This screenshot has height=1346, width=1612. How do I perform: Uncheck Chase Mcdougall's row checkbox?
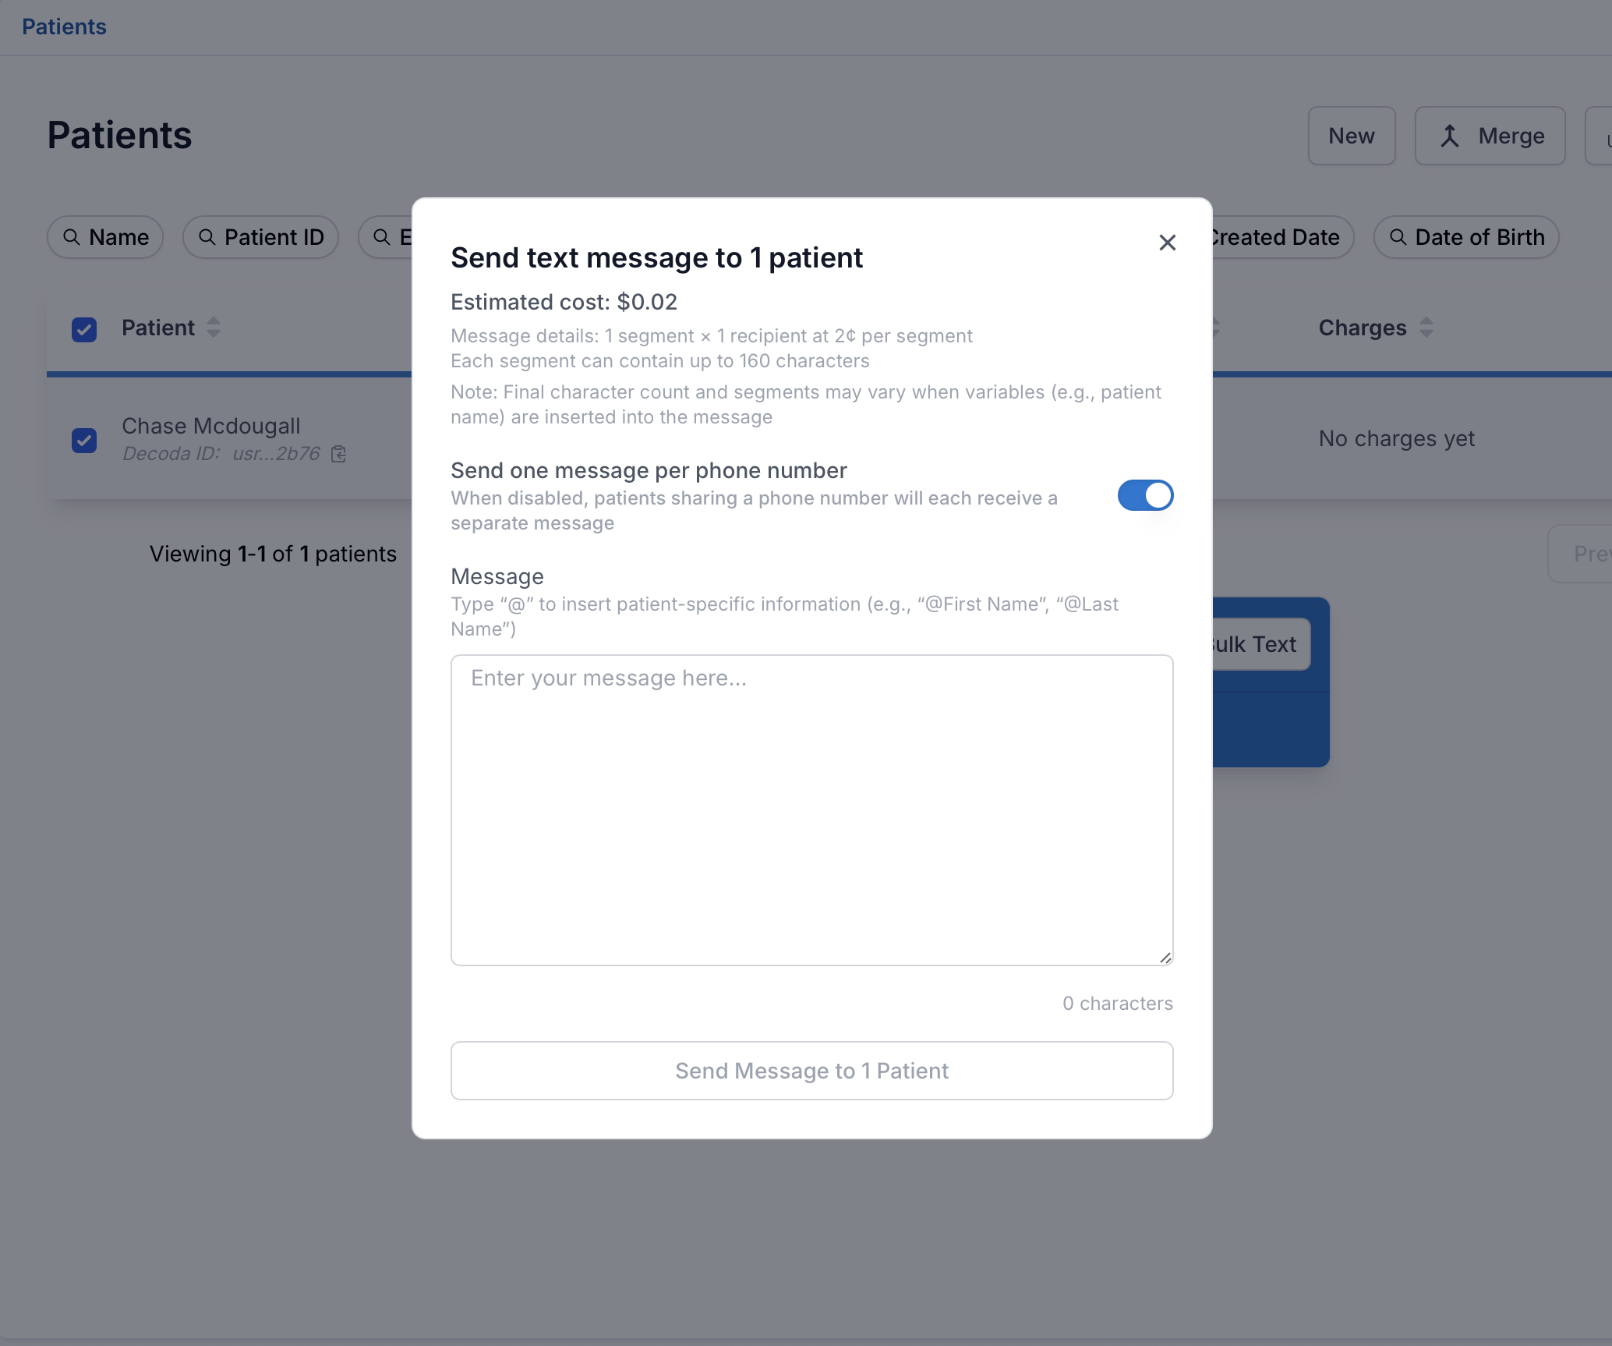click(83, 441)
